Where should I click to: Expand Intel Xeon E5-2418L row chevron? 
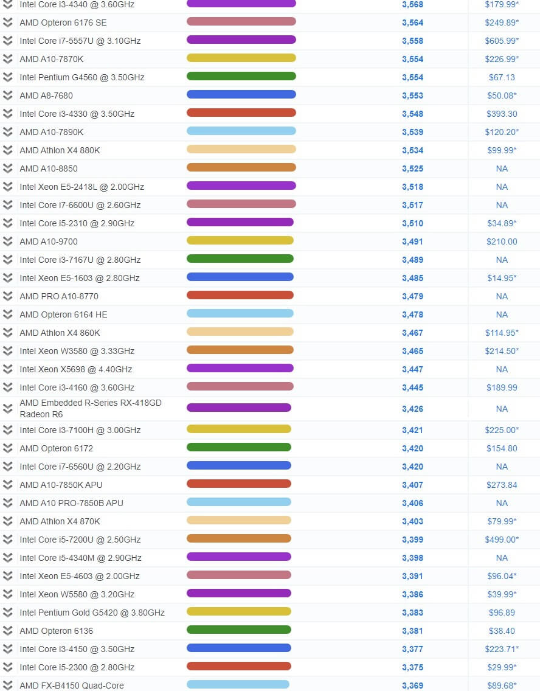click(x=7, y=187)
